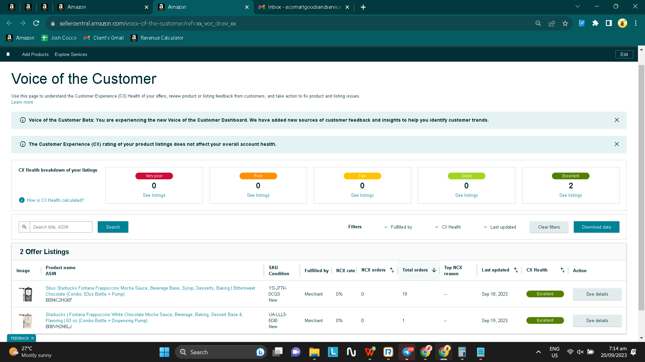Dismiss the Voice of the Customer Beta banner

point(617,120)
